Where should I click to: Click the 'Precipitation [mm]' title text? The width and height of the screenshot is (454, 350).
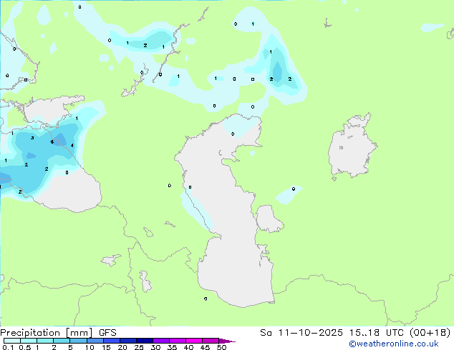pos(46,333)
